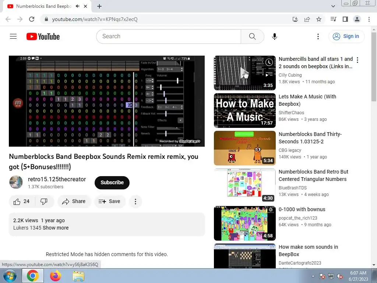Image resolution: width=377 pixels, height=283 pixels.
Task: Switch to the Numberblocks Band Beepbox tab
Action: click(x=44, y=6)
